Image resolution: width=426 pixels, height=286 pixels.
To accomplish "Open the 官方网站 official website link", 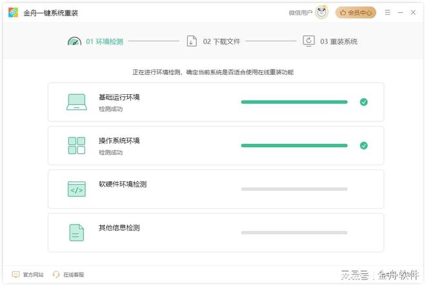I will pos(33,275).
